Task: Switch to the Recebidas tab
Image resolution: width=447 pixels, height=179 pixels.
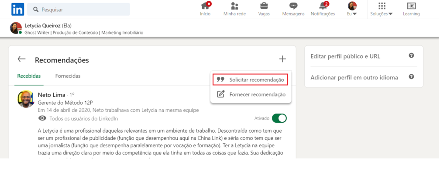Action: 29,76
